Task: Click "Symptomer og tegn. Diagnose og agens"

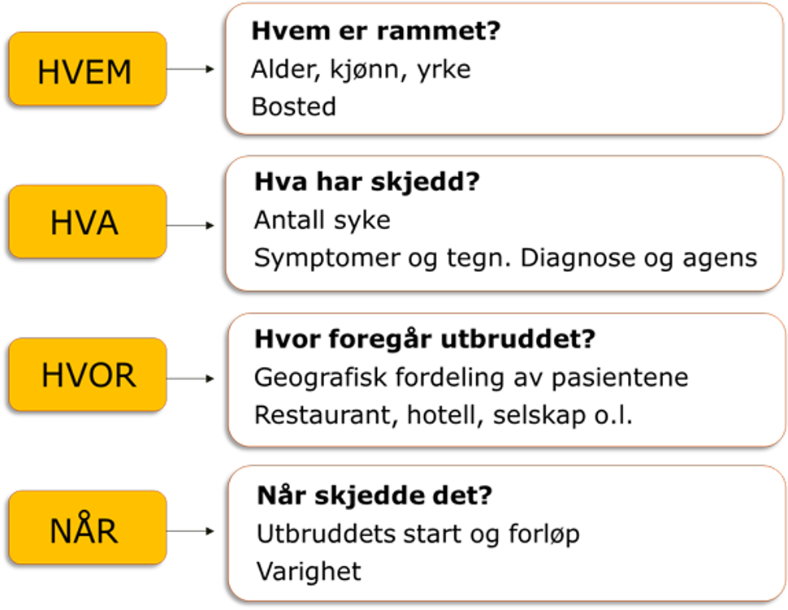Action: click(505, 257)
